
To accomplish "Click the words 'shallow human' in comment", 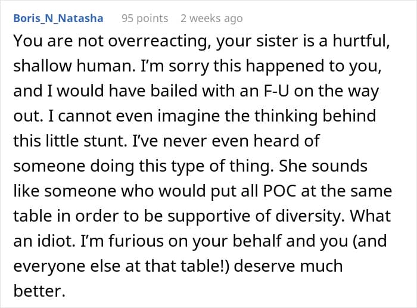I will [x=73, y=66].
